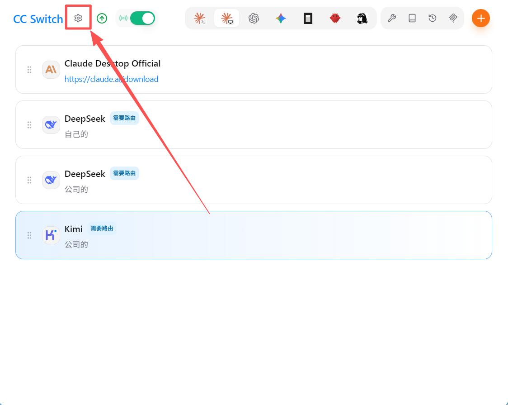Open the history clock icon
508x405 pixels.
tap(433, 18)
